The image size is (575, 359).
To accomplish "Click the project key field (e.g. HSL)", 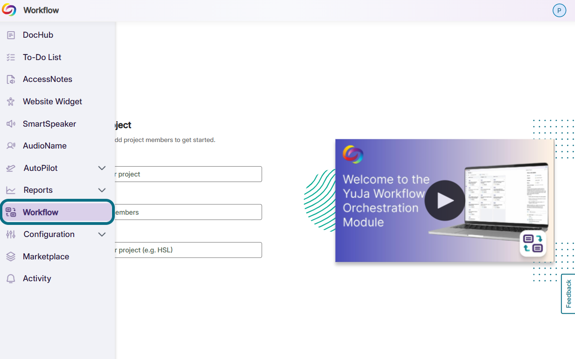I will [189, 250].
